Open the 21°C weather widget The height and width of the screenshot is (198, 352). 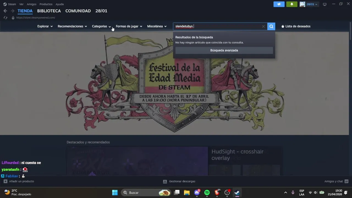[18, 193]
